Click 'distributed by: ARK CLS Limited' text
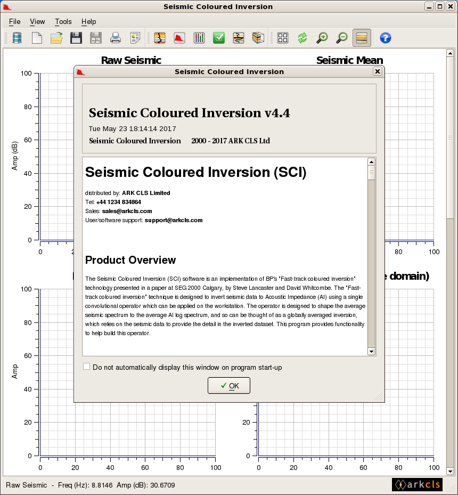458x495 pixels. [x=127, y=193]
